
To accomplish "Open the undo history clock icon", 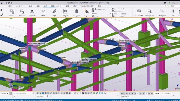I will 12,3.
